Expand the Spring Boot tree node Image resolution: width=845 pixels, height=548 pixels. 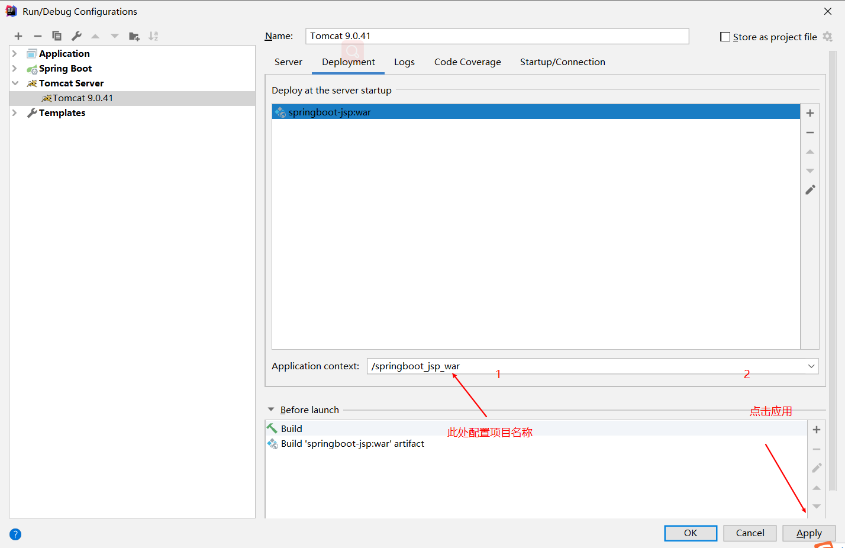15,68
